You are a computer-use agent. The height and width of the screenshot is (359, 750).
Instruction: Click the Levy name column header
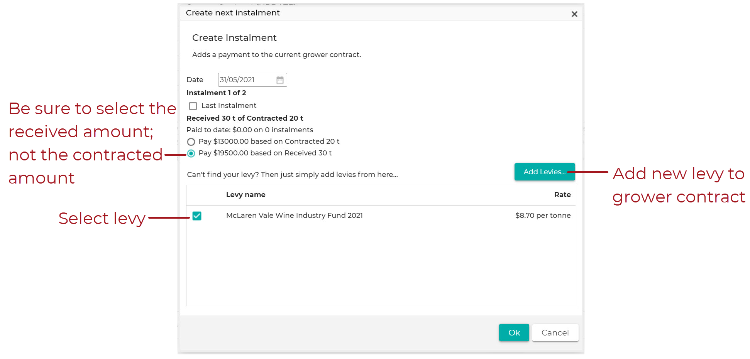(245, 195)
